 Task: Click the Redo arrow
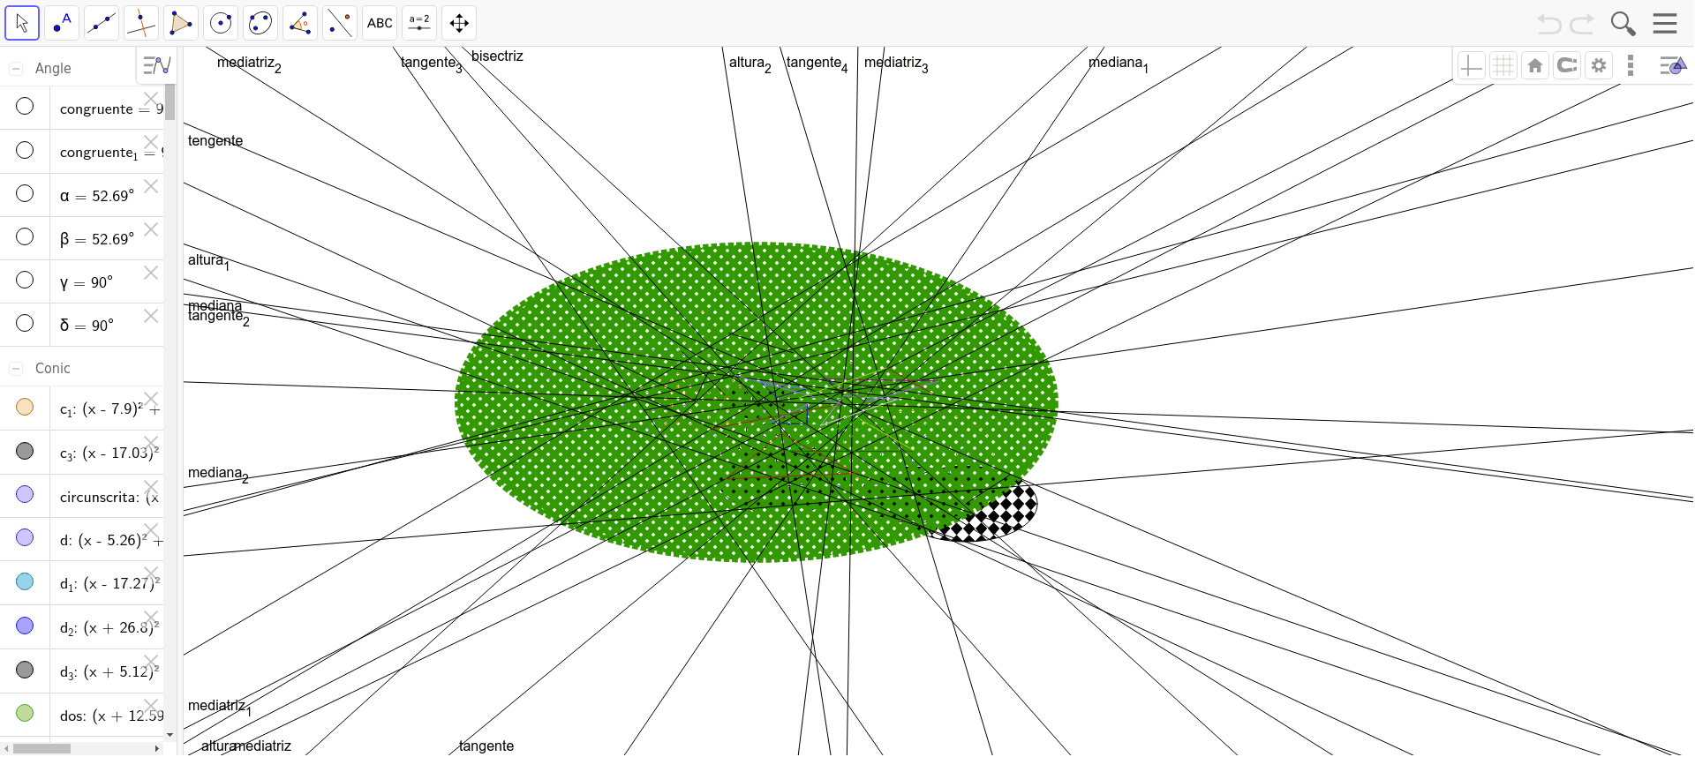(1583, 24)
